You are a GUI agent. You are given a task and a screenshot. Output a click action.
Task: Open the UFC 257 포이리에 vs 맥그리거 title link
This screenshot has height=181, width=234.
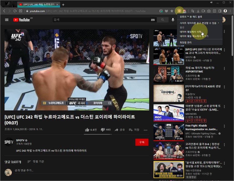point(203,51)
